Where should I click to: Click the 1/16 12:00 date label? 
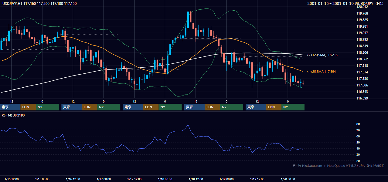pos(73,179)
